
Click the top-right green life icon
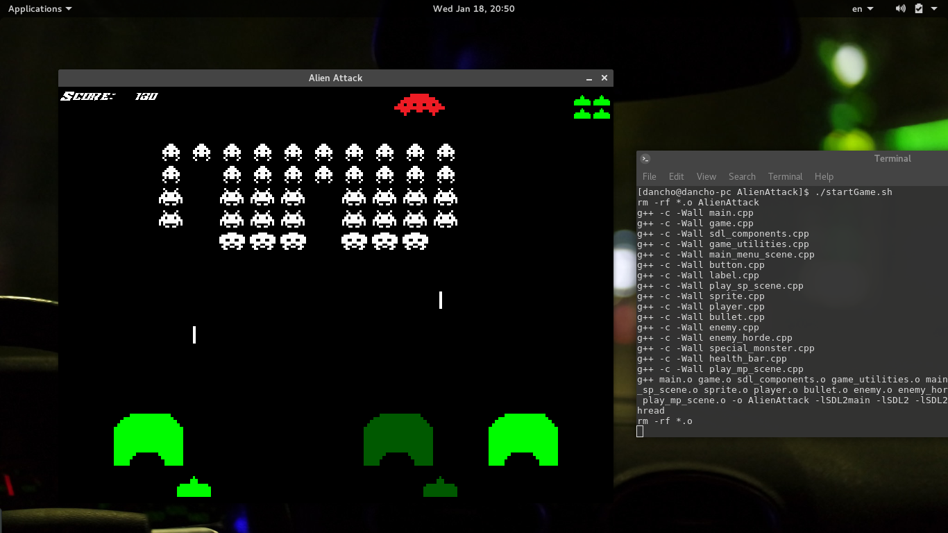pyautogui.click(x=602, y=101)
